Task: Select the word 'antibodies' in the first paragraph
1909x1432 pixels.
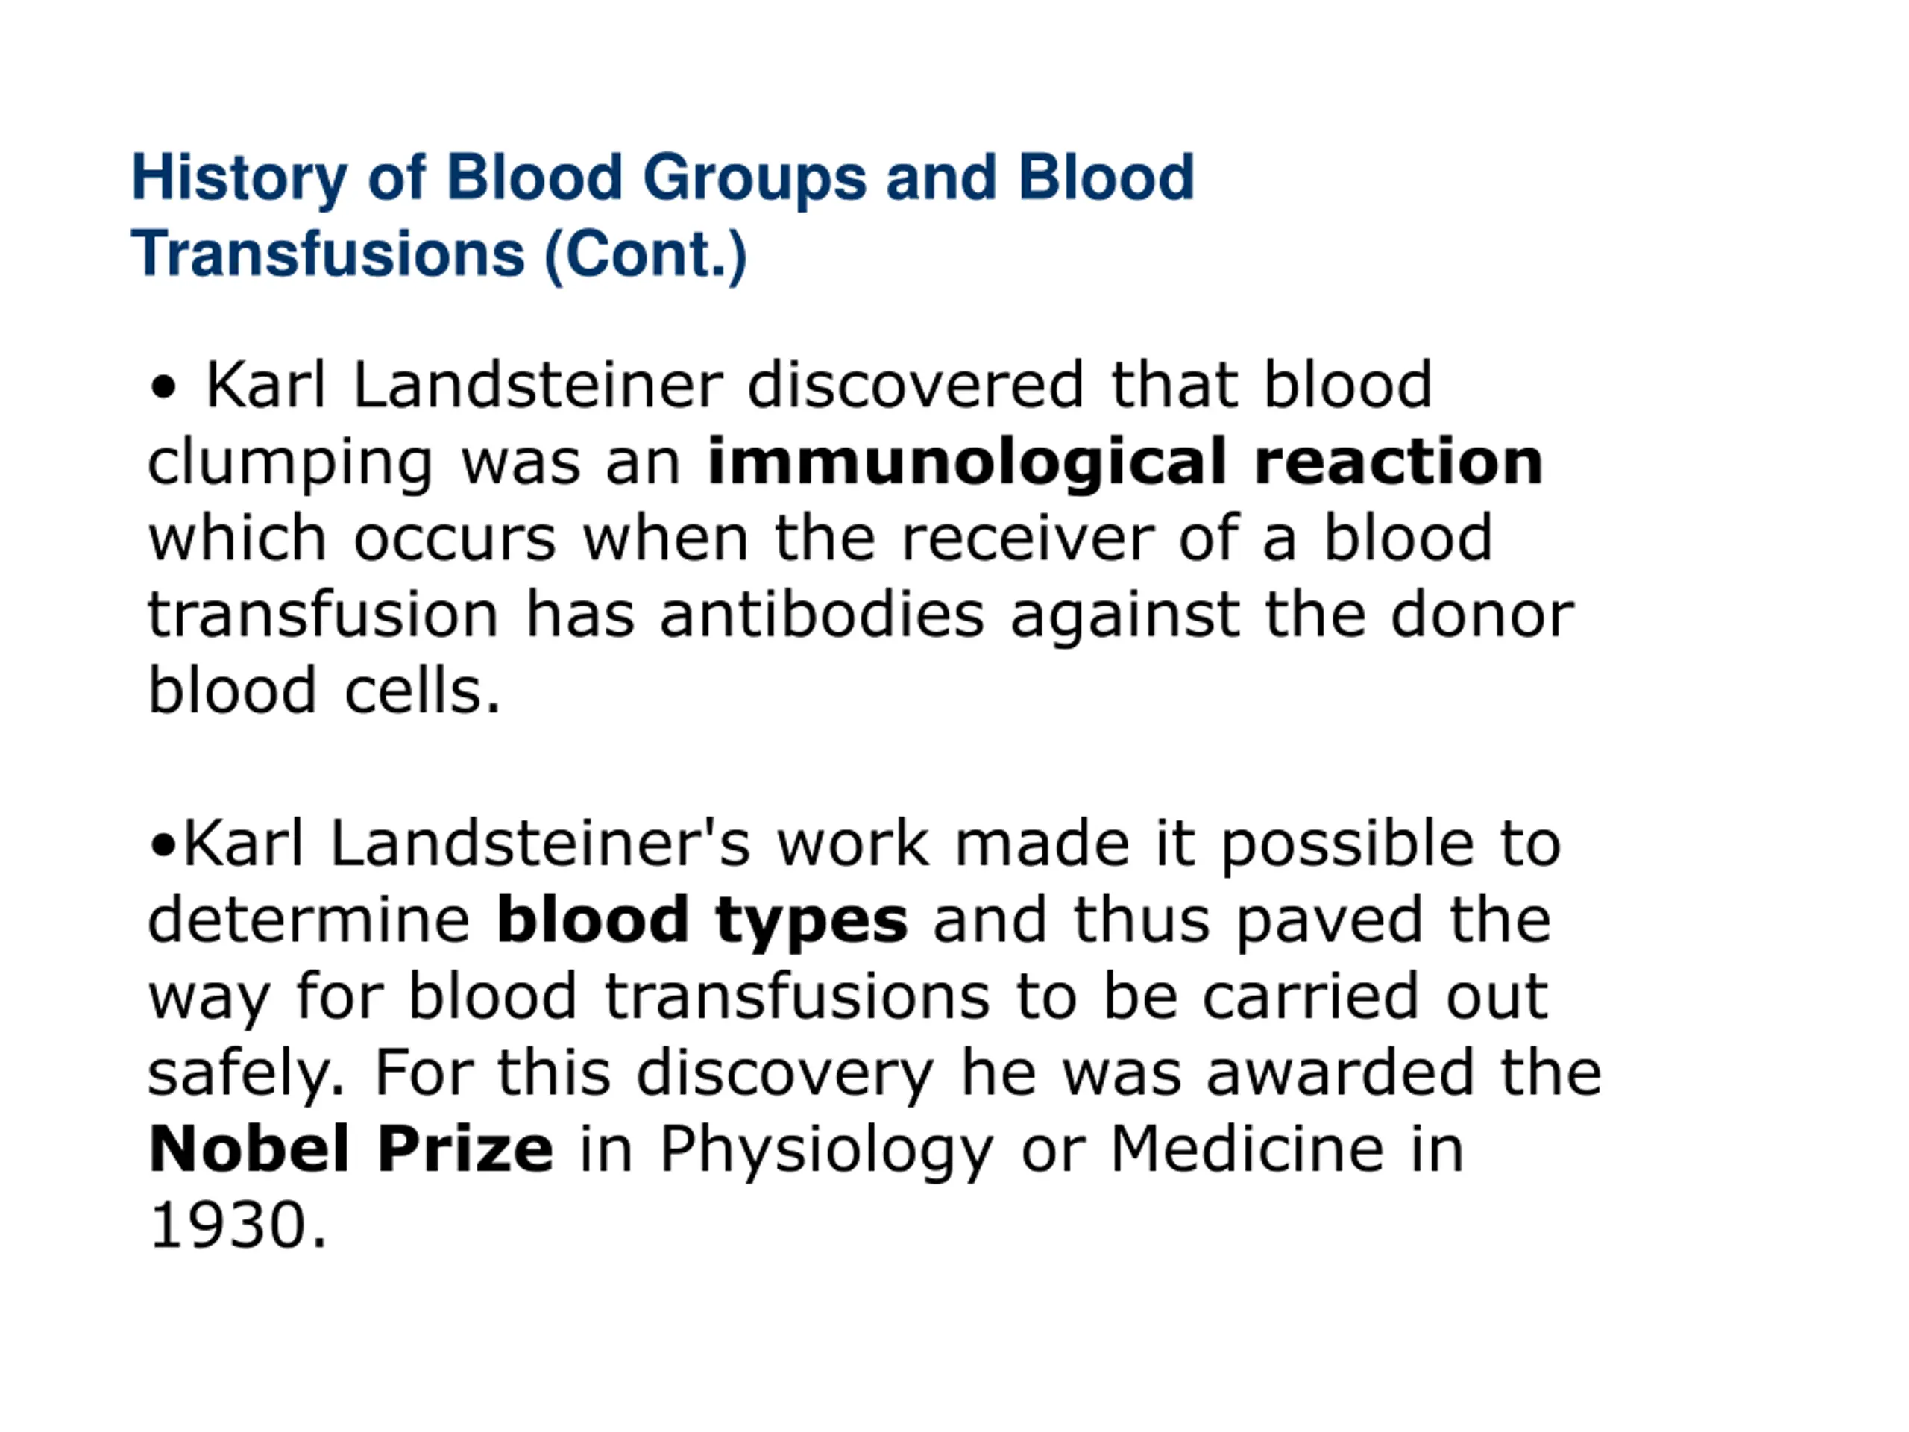Action: tap(822, 615)
